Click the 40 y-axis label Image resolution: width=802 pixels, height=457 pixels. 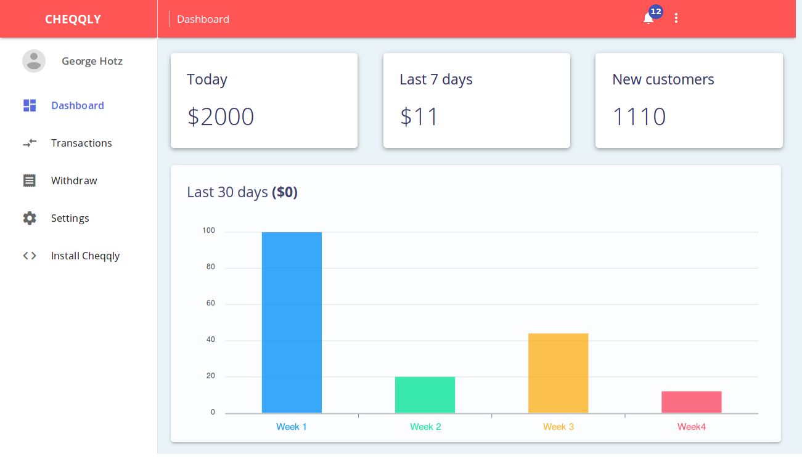pos(211,339)
